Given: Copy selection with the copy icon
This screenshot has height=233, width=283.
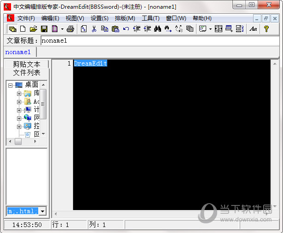Looking at the screenshot, I should [104, 29].
